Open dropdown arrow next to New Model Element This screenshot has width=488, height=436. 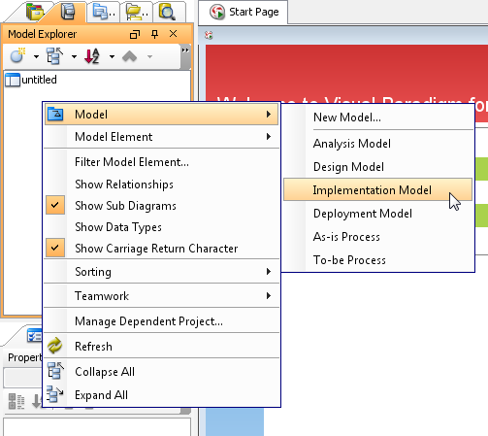pyautogui.click(x=36, y=56)
